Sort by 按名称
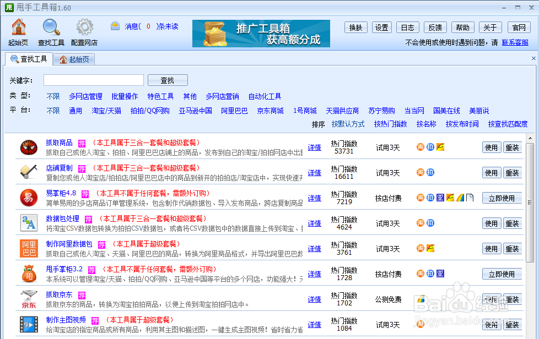Screen dimensions: 539x339 (x=426, y=124)
